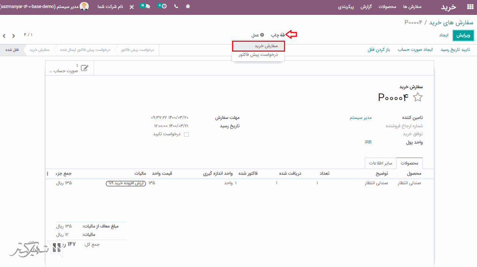This screenshot has height=267, width=477.
Task: Click the ویرایش edit button
Action: coord(463,35)
